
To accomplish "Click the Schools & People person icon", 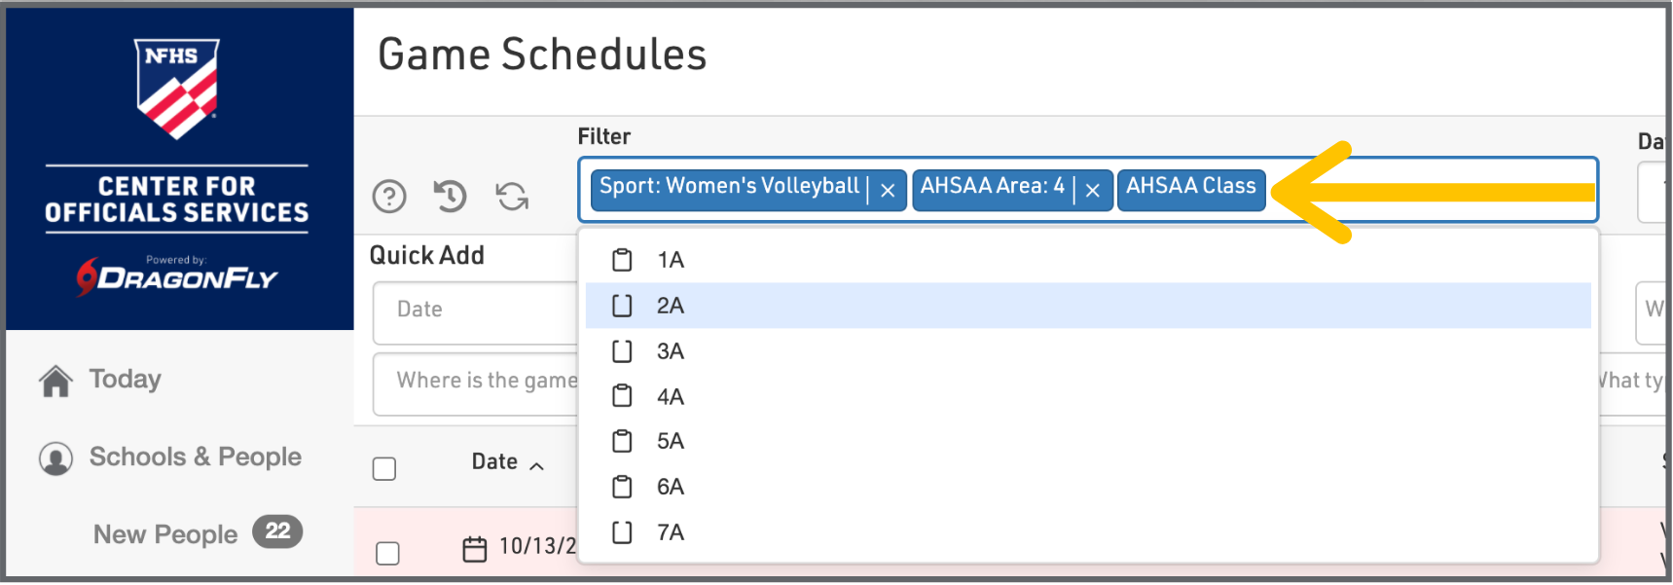I will pos(56,458).
